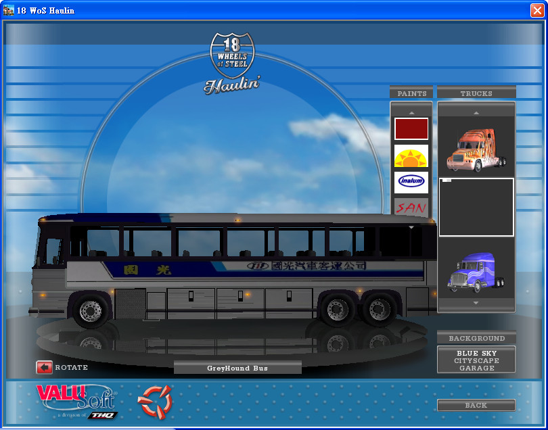Select the blue wave-painted truck

477,273
